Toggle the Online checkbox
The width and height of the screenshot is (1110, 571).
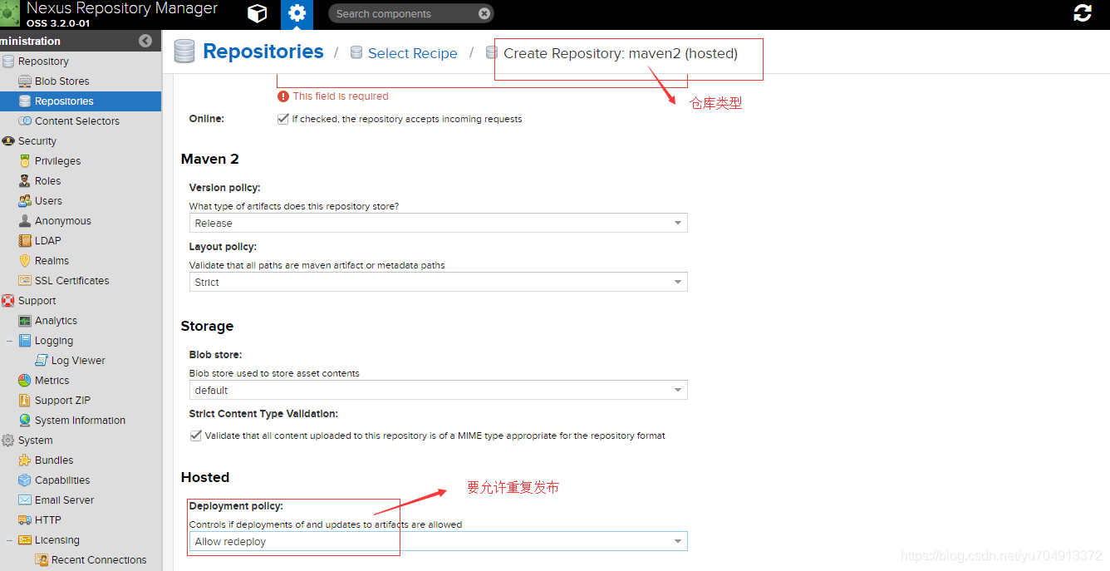282,119
